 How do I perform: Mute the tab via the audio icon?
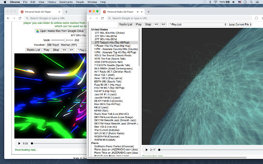tap(138, 12)
